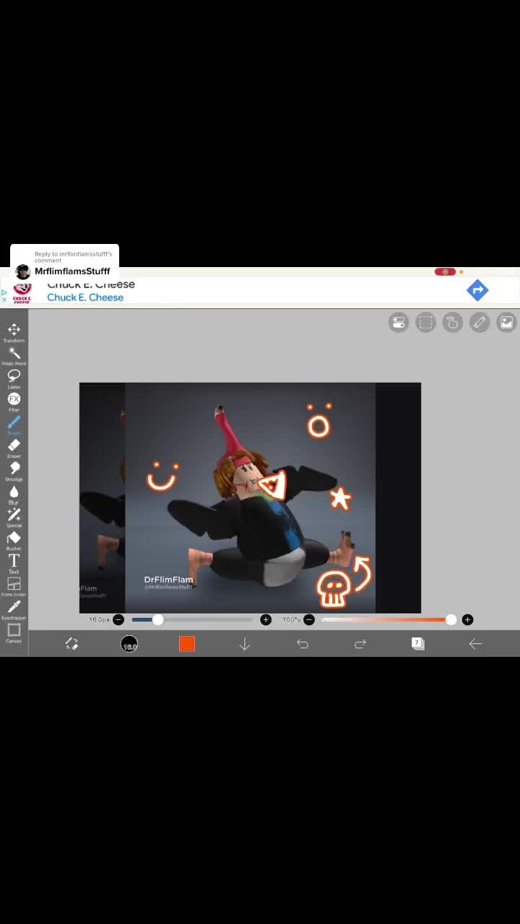Tap the brush size px value
This screenshot has height=924, width=520.
pos(99,619)
